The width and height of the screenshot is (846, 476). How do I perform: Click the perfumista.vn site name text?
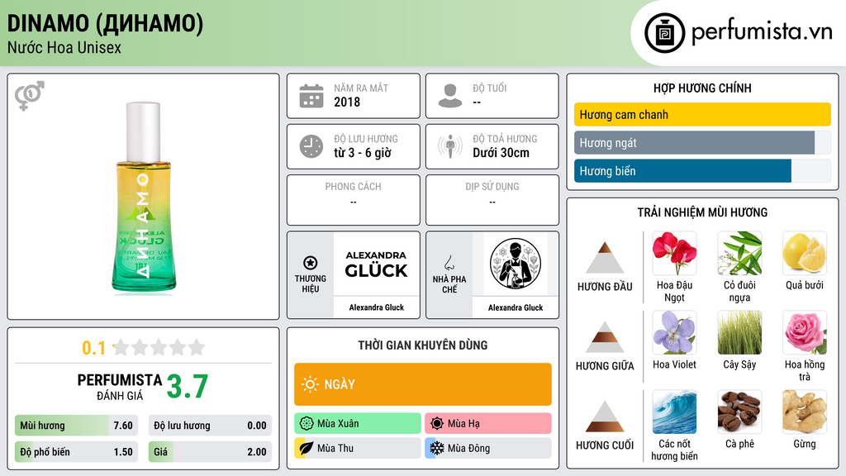point(762,32)
